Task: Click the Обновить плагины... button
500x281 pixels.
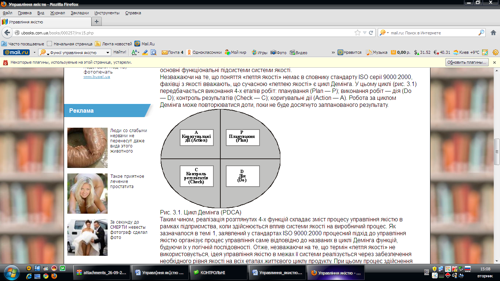Action: pyautogui.click(x=467, y=63)
